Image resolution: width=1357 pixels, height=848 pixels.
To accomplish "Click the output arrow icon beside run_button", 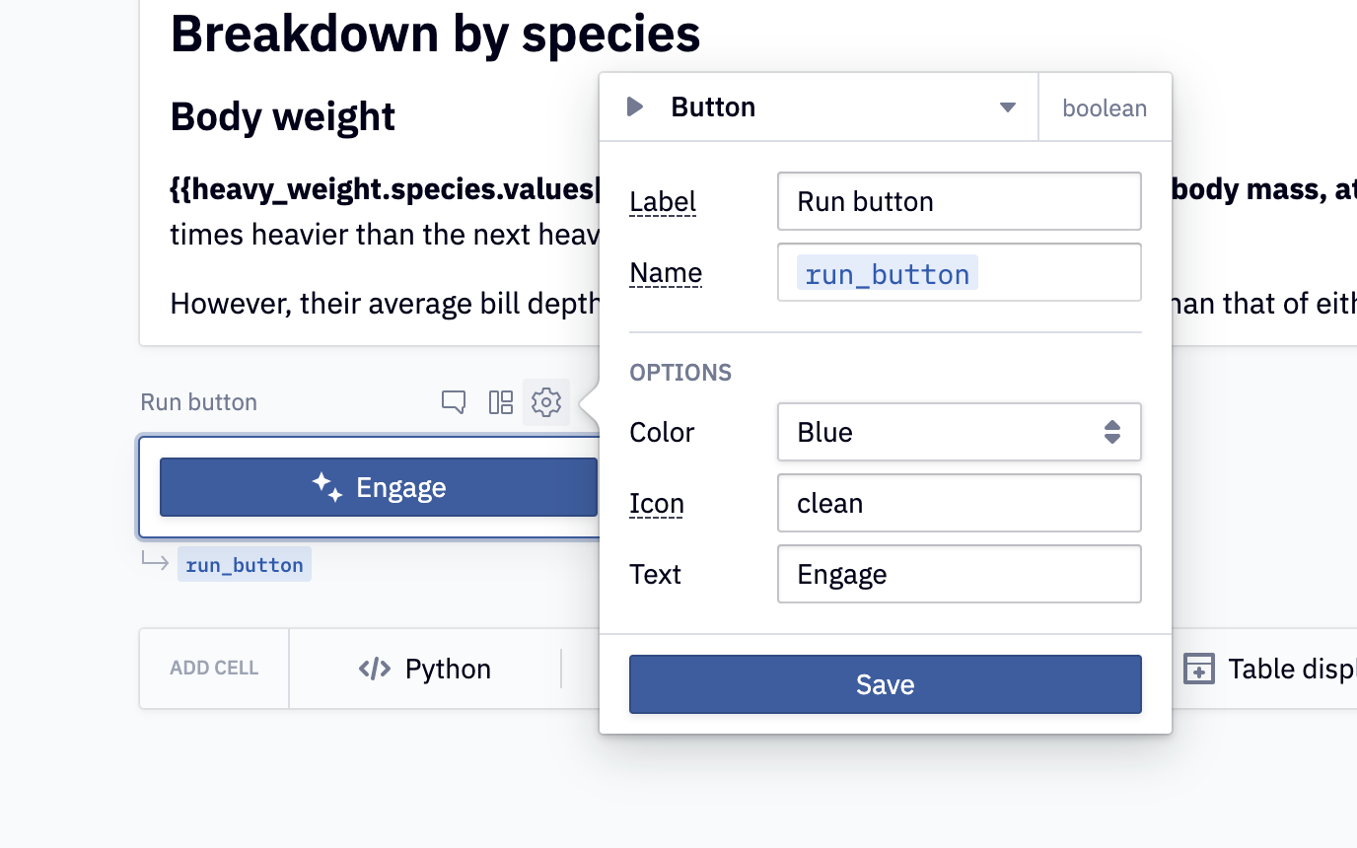I will point(155,563).
